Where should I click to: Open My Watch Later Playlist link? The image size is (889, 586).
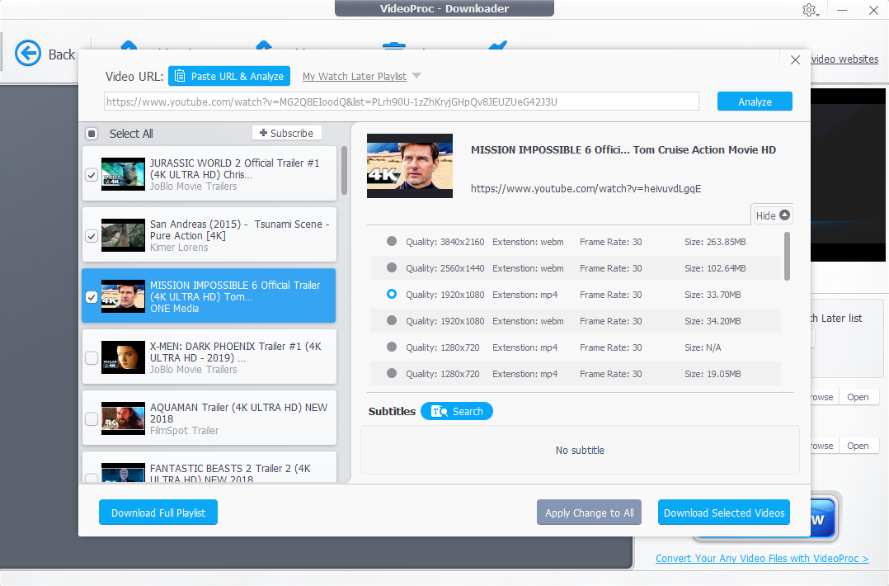(355, 76)
